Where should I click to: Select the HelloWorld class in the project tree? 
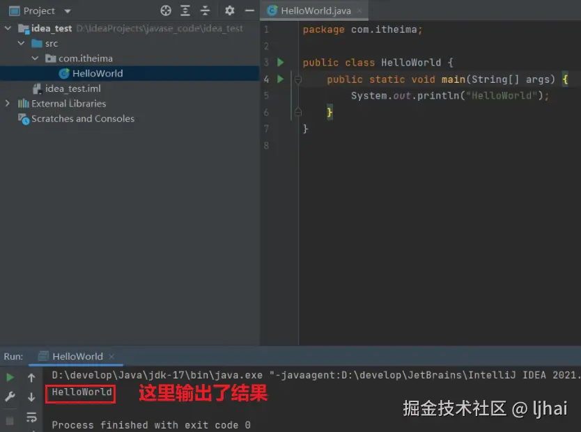pos(130,73)
